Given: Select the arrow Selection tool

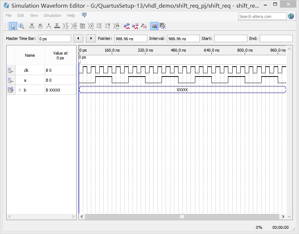Looking at the screenshot, I should pos(13,26).
